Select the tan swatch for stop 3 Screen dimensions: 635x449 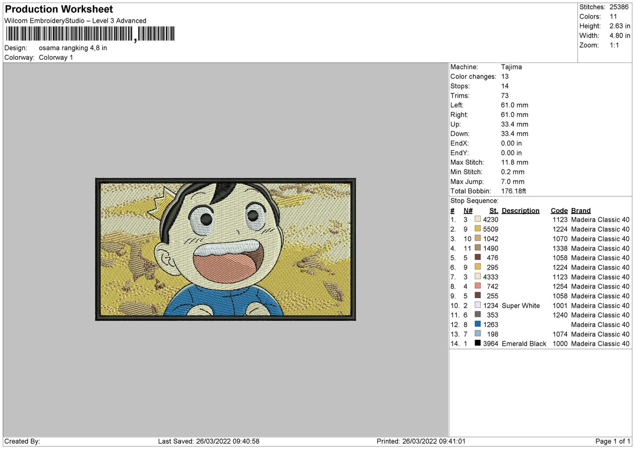pos(478,239)
